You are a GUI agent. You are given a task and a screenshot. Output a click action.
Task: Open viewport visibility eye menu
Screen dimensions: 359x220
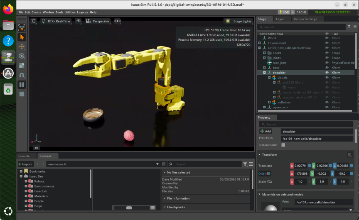78,21
